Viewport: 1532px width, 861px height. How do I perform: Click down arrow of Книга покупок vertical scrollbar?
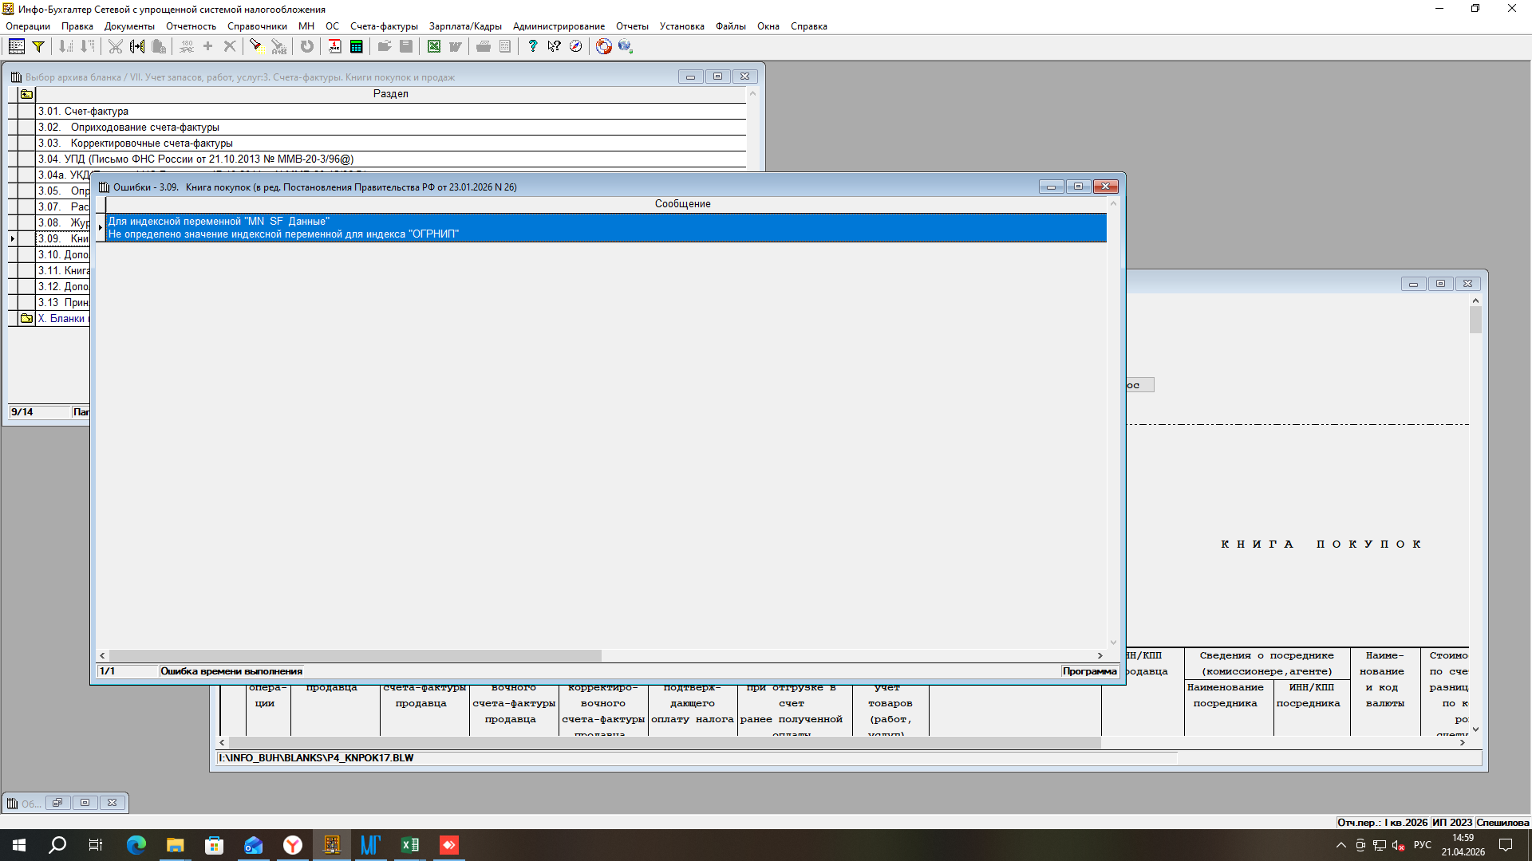pyautogui.click(x=1475, y=729)
